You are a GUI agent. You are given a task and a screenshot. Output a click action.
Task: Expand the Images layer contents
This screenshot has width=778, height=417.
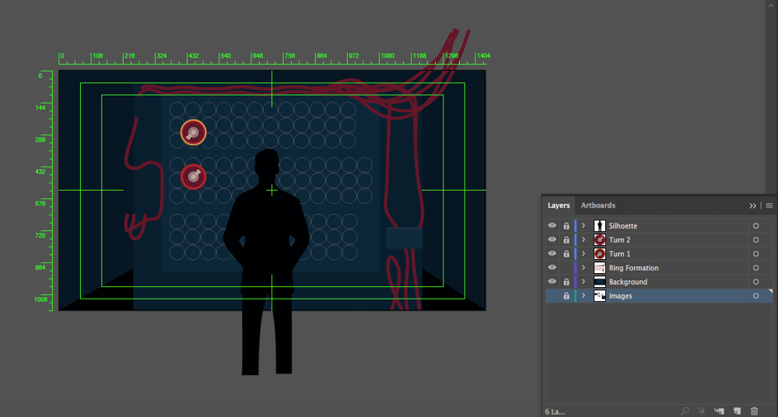click(x=583, y=296)
